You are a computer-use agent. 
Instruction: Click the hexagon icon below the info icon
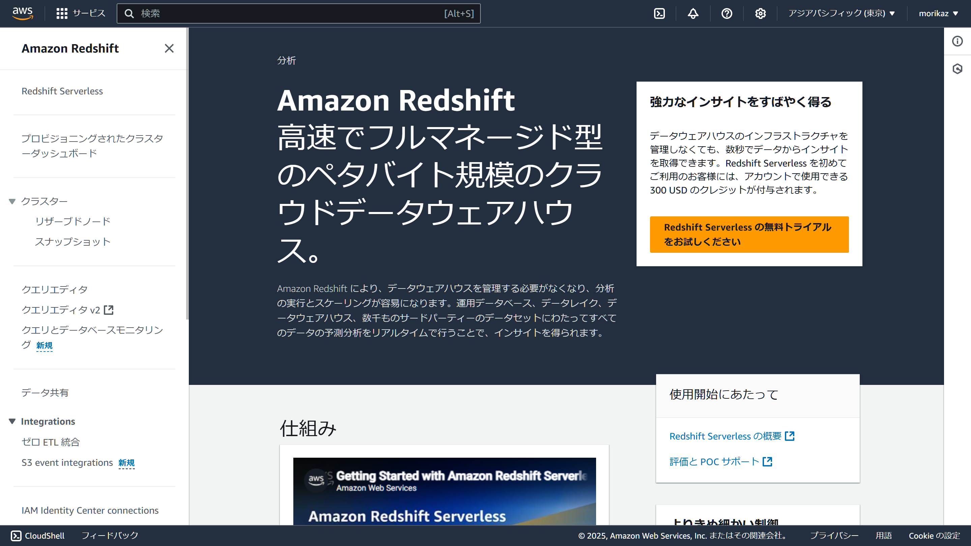coord(957,68)
